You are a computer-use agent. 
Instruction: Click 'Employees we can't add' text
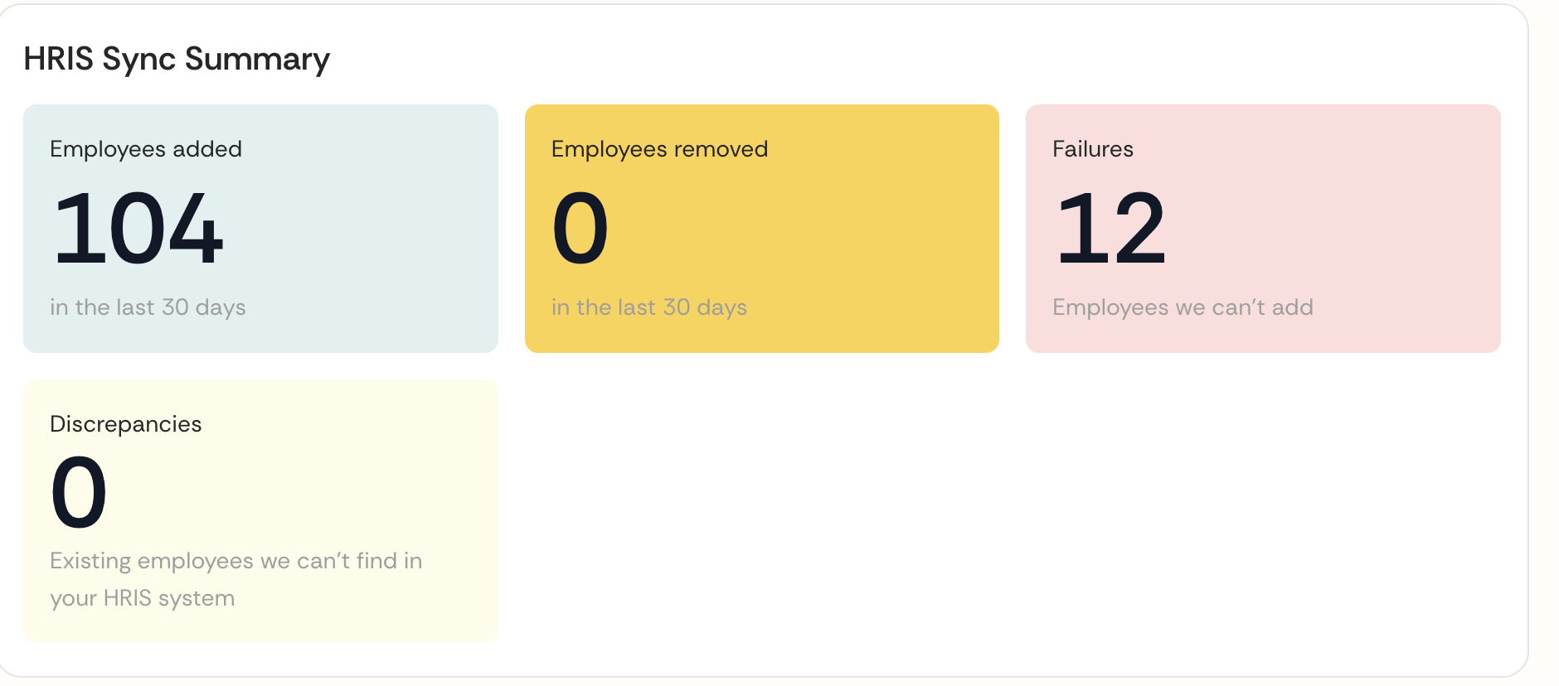(1183, 307)
